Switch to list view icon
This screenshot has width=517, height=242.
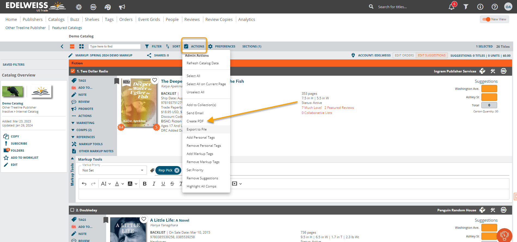click(x=72, y=46)
